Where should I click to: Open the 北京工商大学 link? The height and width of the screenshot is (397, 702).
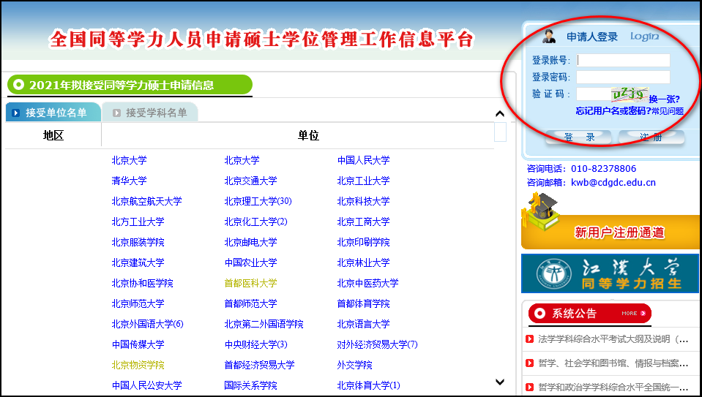(363, 222)
